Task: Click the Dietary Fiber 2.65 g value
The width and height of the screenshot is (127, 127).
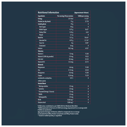Action: pyautogui.click(x=71, y=32)
